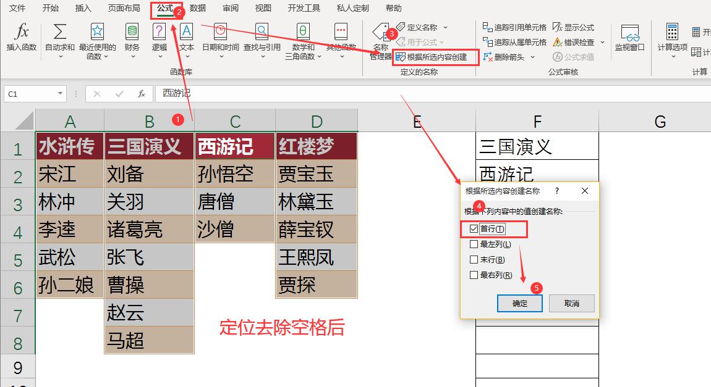Select cell containing 孙二娘
The image size is (711, 387).
tap(70, 285)
